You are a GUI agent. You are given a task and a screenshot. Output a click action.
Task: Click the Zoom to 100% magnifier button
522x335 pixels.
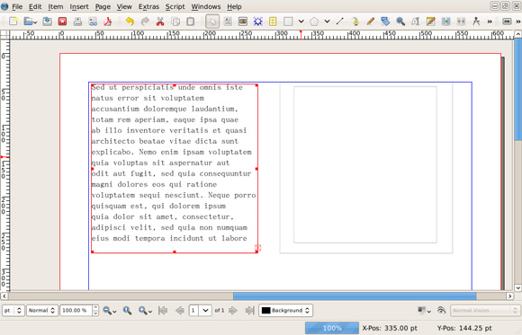coord(127,311)
